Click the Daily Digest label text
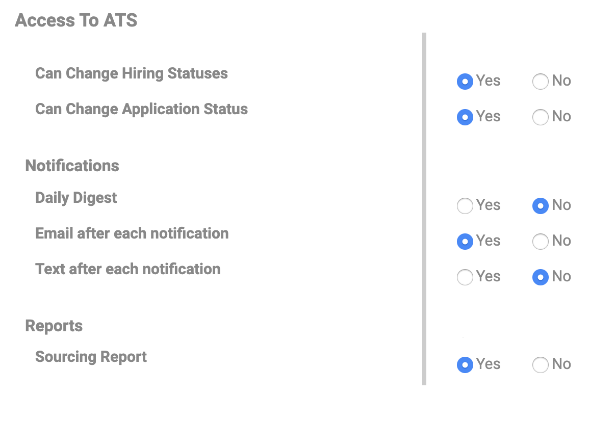 [x=76, y=198]
